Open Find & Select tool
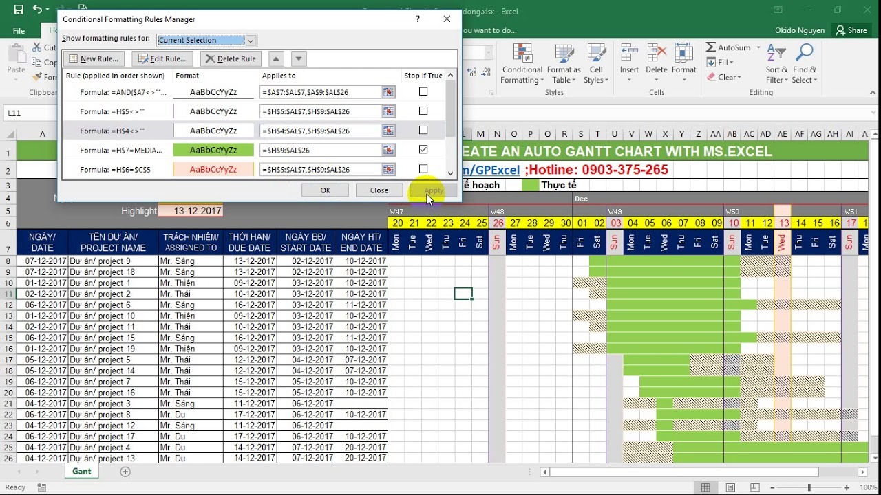Image resolution: width=881 pixels, height=495 pixels. tap(804, 64)
